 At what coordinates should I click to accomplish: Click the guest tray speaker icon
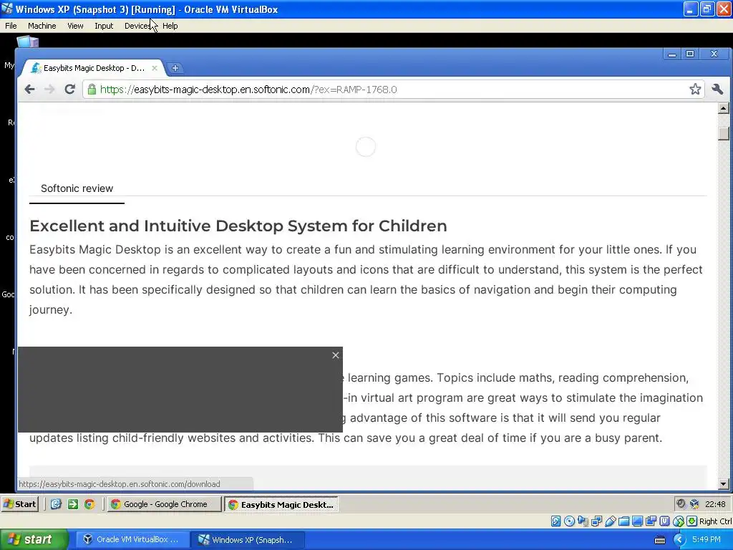point(681,503)
